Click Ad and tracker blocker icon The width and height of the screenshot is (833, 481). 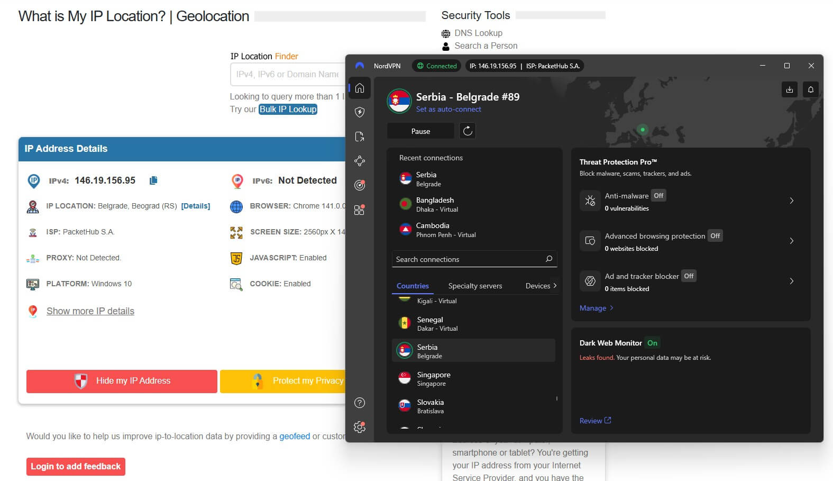tap(590, 281)
